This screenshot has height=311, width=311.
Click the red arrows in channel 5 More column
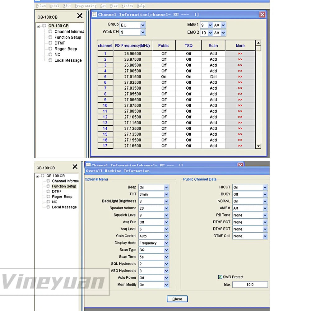click(x=240, y=77)
